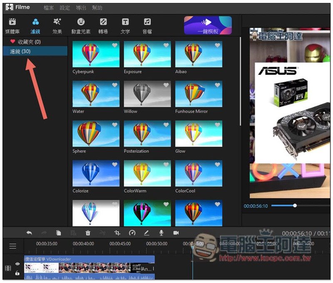Open the speed adjustment gauge icon
This screenshot has height=283, width=333.
click(x=132, y=233)
